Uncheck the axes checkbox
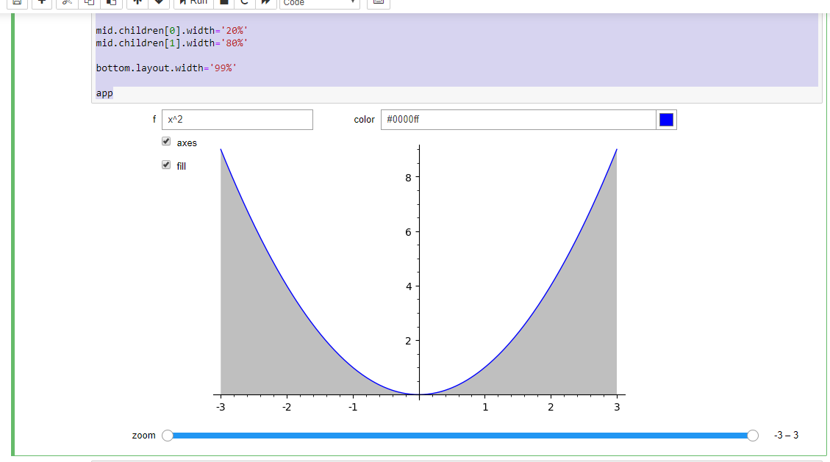 coord(166,142)
